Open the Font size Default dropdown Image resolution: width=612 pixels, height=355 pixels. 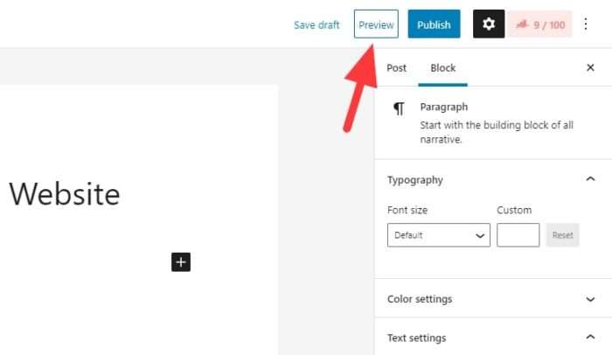pos(439,235)
